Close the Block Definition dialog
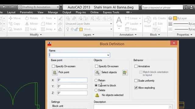Image resolution: width=195 pixels, height=109 pixels. coord(174,43)
